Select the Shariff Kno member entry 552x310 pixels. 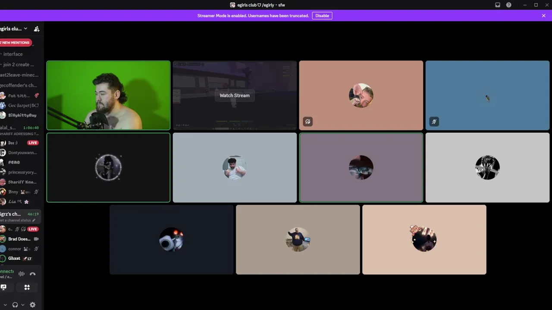[20, 182]
